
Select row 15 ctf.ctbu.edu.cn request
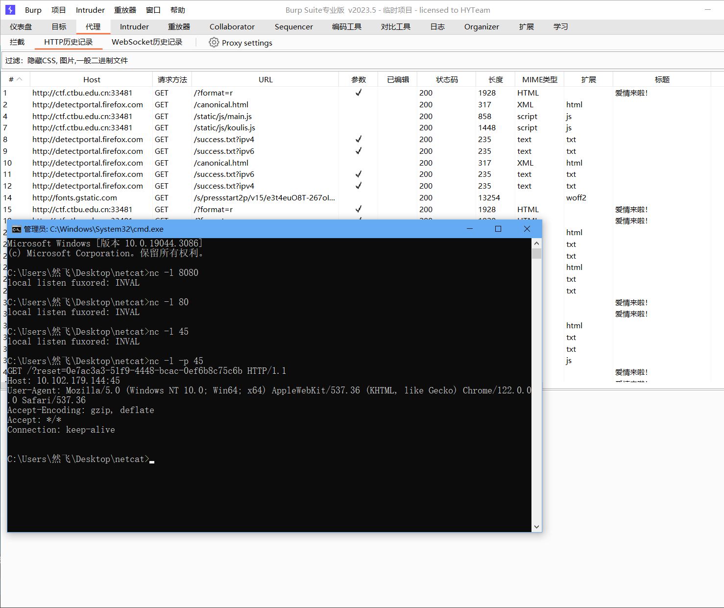362,210
